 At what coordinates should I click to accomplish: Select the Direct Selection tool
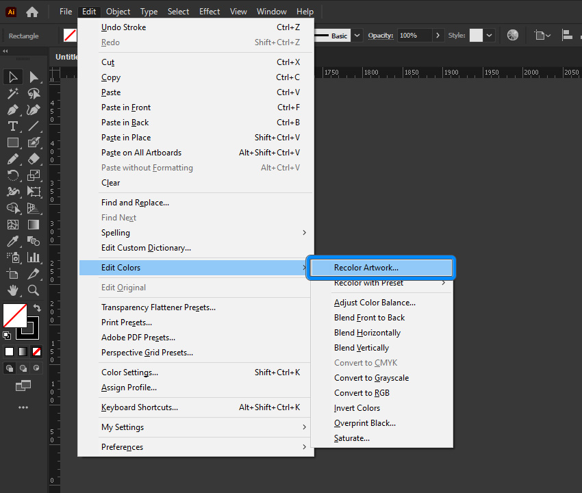(x=34, y=77)
